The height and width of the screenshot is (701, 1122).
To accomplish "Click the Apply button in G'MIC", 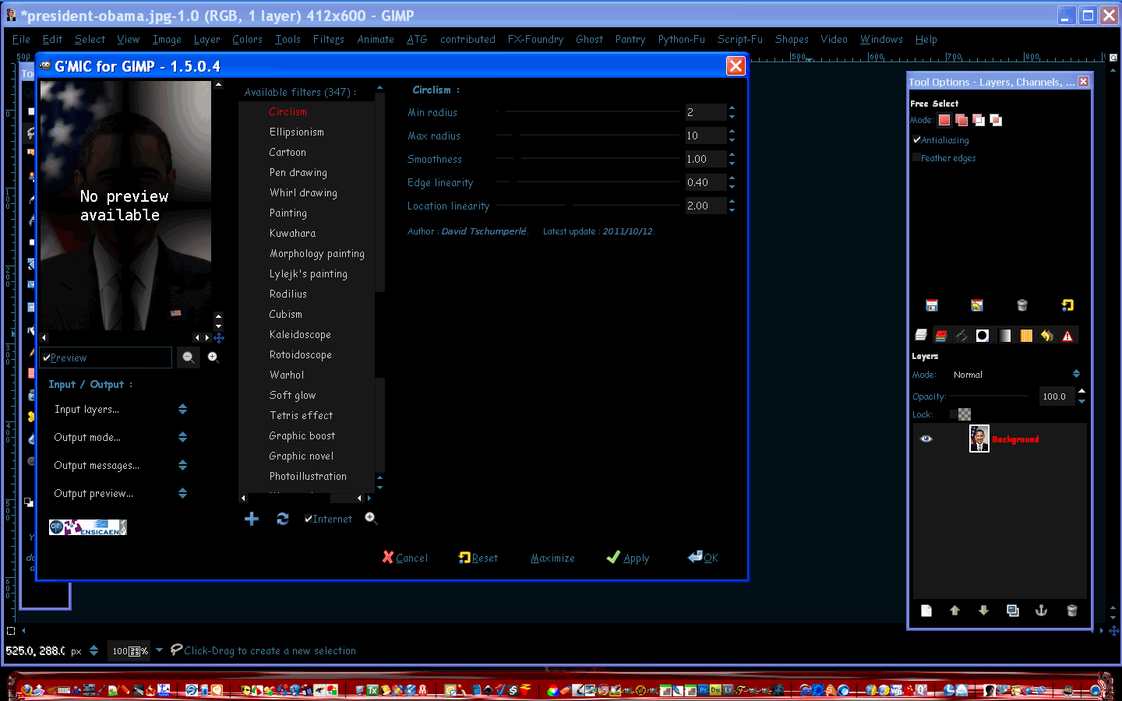I will 628,558.
